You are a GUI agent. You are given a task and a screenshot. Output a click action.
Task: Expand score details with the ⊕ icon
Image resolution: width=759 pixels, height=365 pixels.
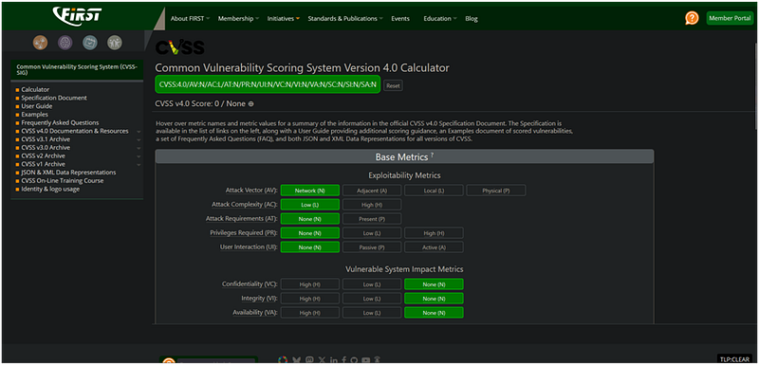point(250,104)
